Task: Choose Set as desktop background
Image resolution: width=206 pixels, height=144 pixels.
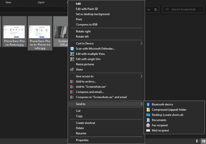Action: [106, 14]
